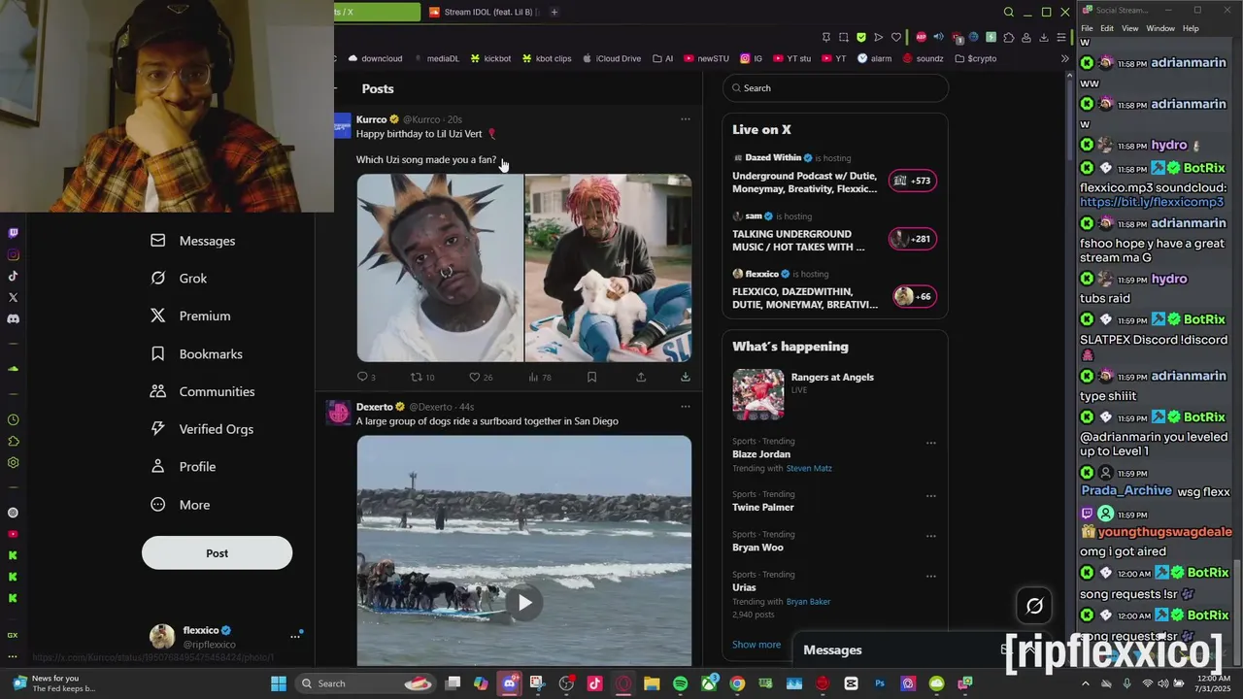Open SoundCloud from the browser sidebar
Image resolution: width=1243 pixels, height=699 pixels.
pos(13,369)
